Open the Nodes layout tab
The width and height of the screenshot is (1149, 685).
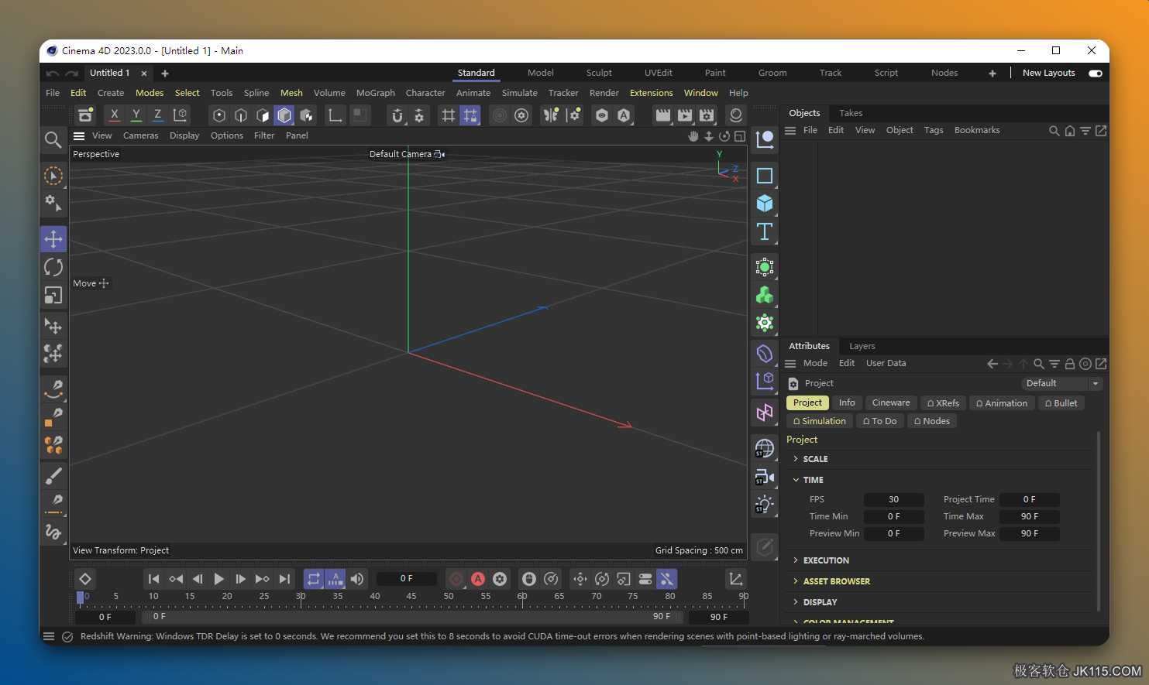coord(944,73)
